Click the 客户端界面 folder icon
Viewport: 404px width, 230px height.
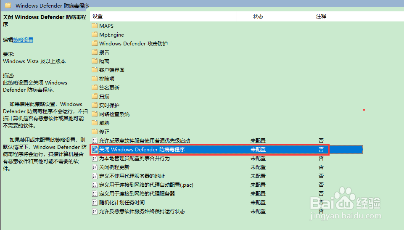pos(95,69)
